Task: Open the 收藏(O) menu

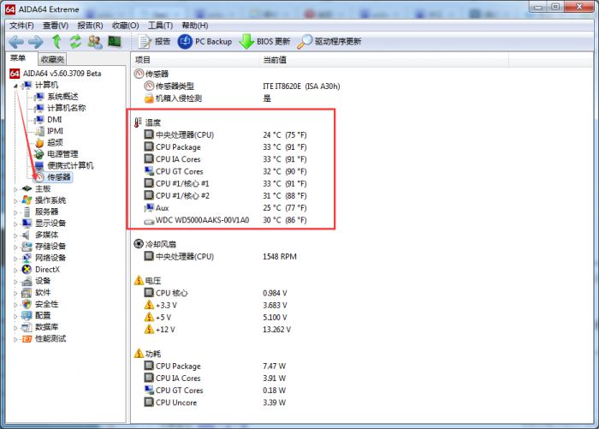Action: (x=125, y=26)
